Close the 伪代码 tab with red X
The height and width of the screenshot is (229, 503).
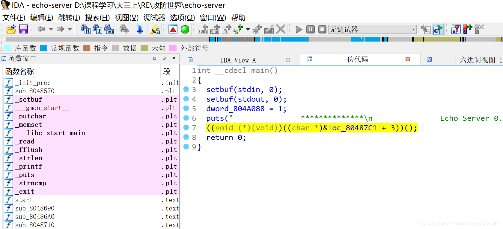[408, 59]
